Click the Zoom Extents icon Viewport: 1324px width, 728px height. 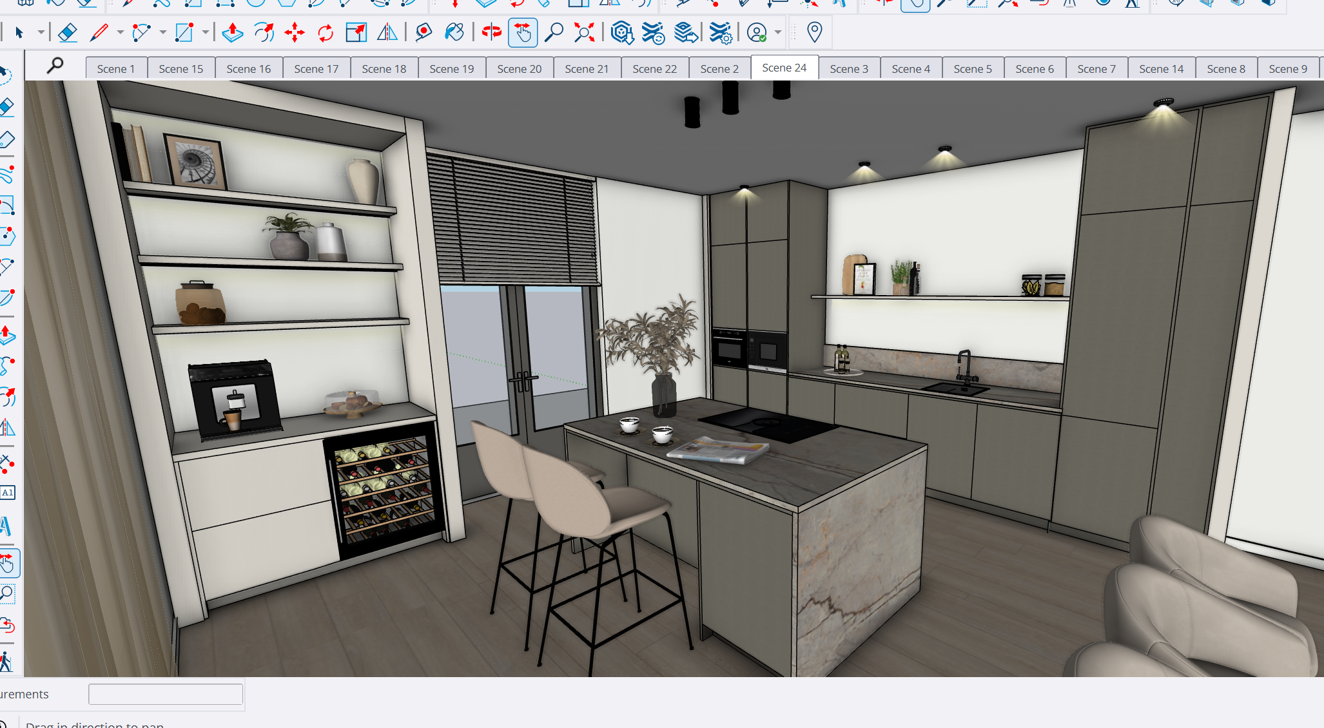(584, 32)
